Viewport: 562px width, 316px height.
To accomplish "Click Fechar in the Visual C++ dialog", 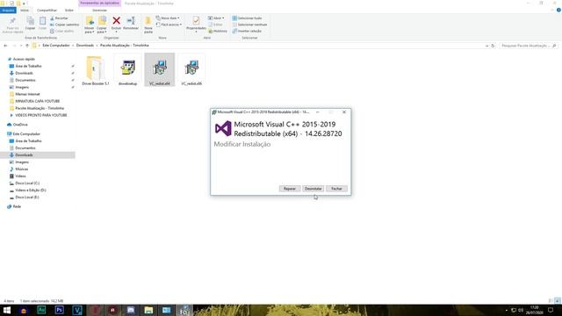I will pyautogui.click(x=336, y=189).
